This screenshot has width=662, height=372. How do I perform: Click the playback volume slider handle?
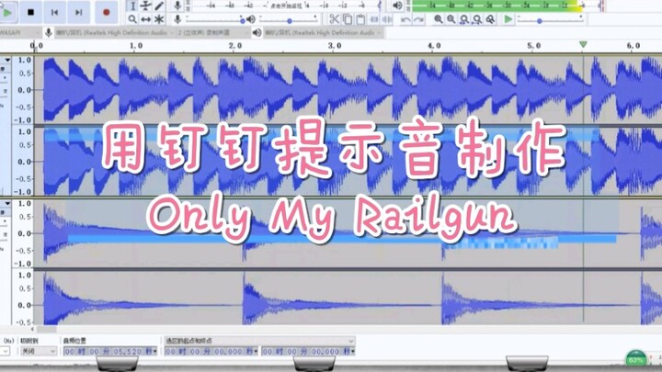290,20
